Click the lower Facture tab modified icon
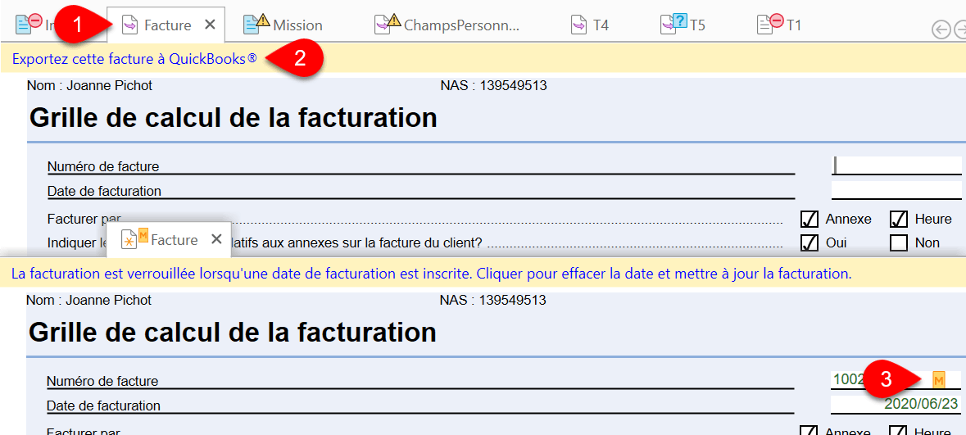966x435 pixels. coord(135,238)
